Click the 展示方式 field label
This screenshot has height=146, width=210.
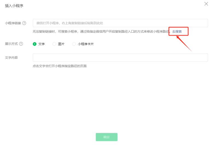point(11,44)
